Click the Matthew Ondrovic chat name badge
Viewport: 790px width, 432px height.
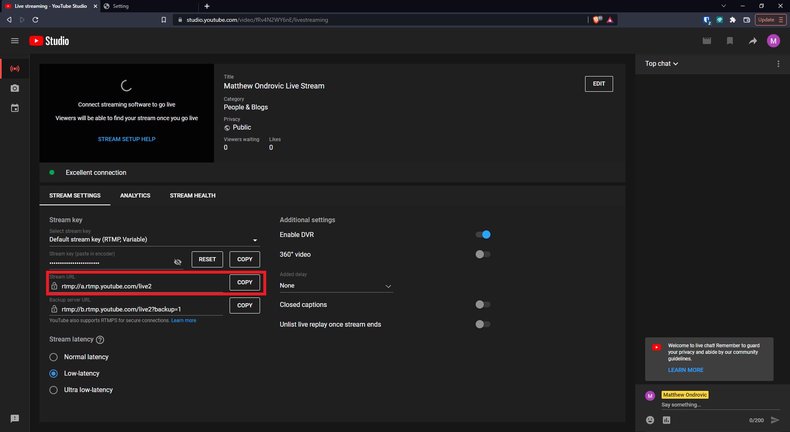click(x=685, y=395)
